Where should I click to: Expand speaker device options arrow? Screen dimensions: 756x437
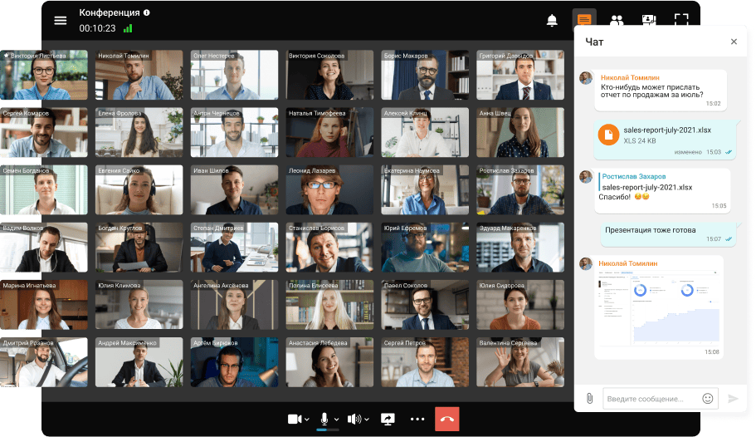(x=366, y=420)
